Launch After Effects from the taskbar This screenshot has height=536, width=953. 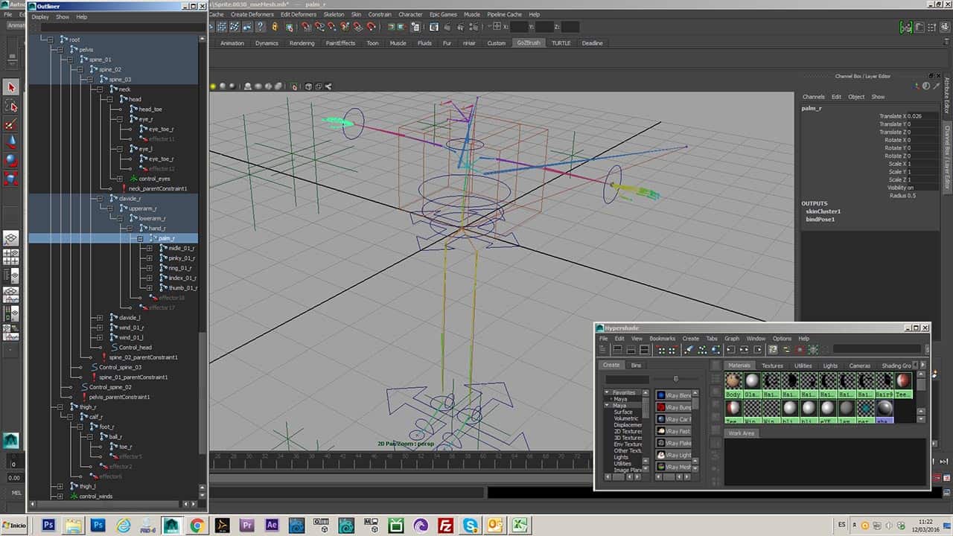(272, 526)
